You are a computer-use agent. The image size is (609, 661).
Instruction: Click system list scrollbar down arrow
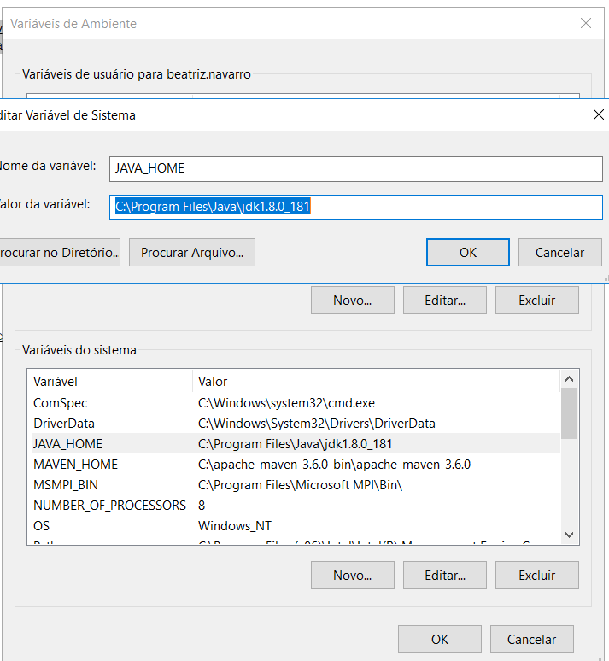point(569,535)
